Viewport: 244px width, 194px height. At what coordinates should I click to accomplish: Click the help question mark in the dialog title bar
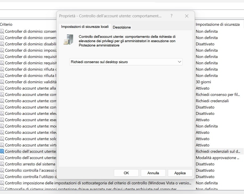172,16
